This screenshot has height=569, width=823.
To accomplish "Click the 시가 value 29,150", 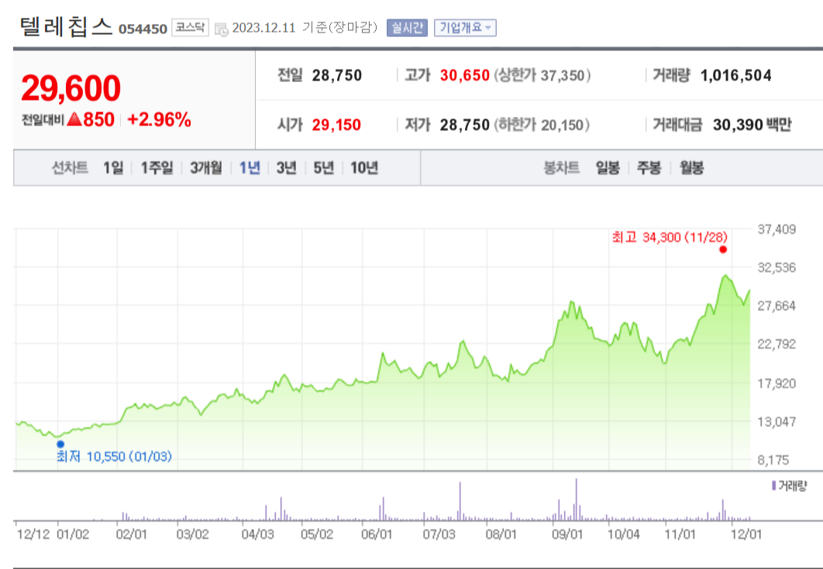I will (336, 125).
